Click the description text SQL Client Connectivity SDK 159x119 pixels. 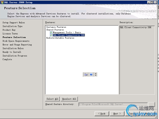[135, 27]
